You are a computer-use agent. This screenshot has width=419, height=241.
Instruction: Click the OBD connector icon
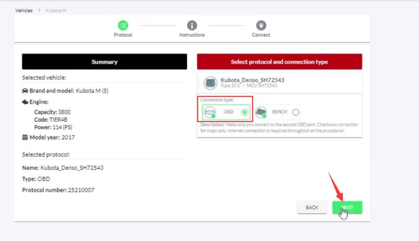[210, 112]
